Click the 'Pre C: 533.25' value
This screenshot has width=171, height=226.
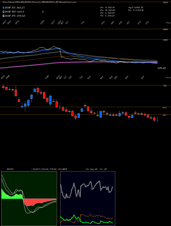[107, 16]
